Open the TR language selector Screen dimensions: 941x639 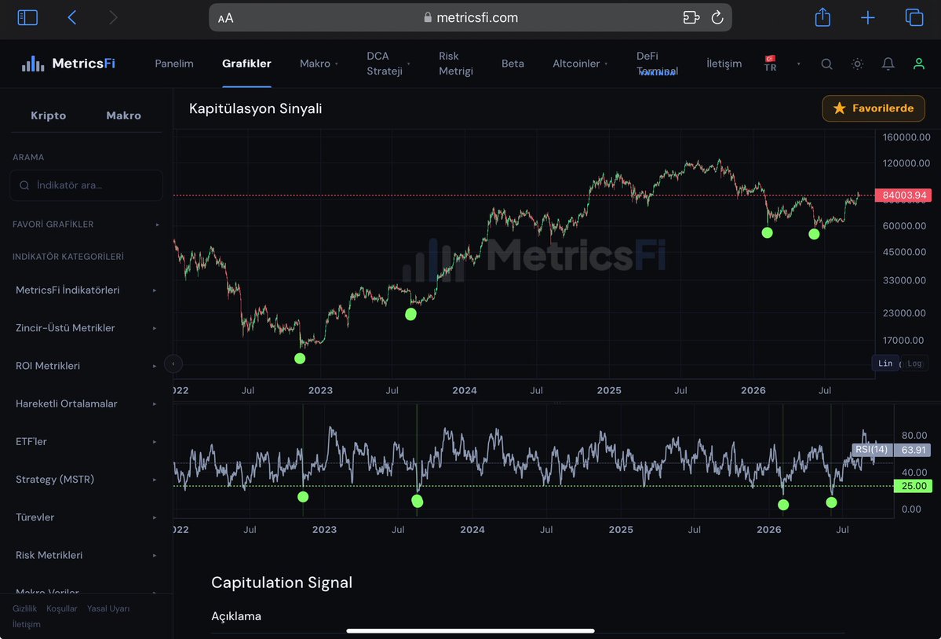pos(782,64)
